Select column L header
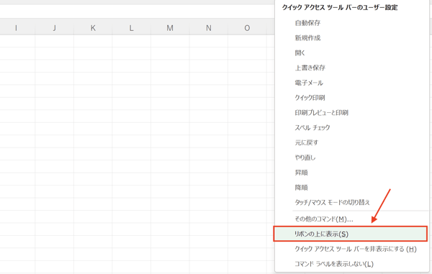 [132, 28]
